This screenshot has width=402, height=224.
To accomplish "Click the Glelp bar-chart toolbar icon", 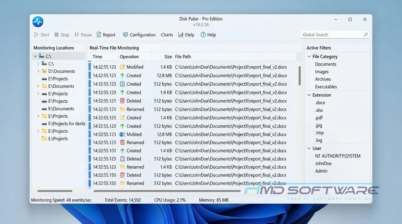I will (x=181, y=35).
